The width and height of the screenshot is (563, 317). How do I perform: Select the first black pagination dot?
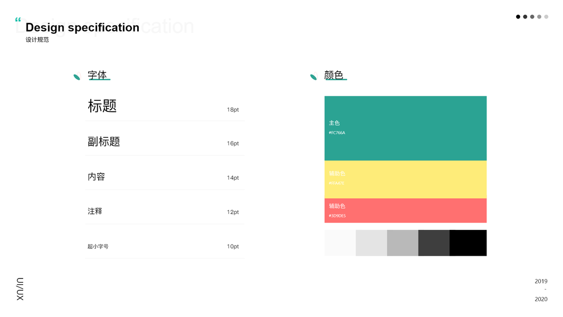tap(518, 17)
